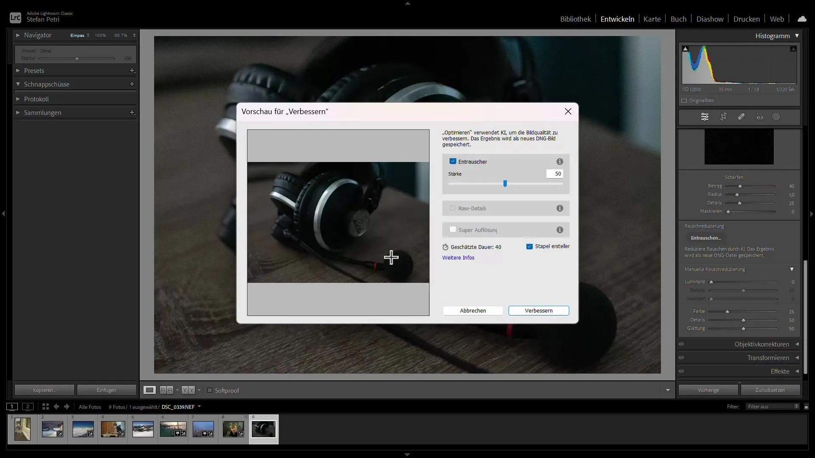Add a new preset with plus icon
This screenshot has width=815, height=458.
[132, 71]
